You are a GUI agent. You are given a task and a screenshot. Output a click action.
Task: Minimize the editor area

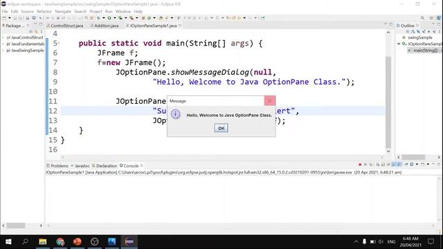[386, 24]
